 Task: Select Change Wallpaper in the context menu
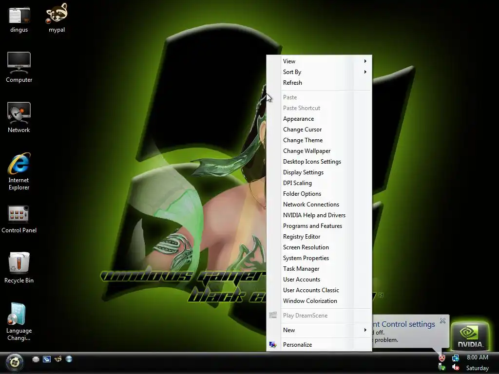click(319, 151)
